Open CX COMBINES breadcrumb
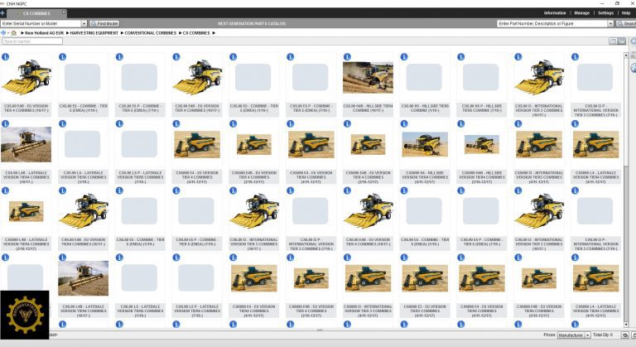Image resolution: width=636 pixels, height=347 pixels. [x=196, y=33]
